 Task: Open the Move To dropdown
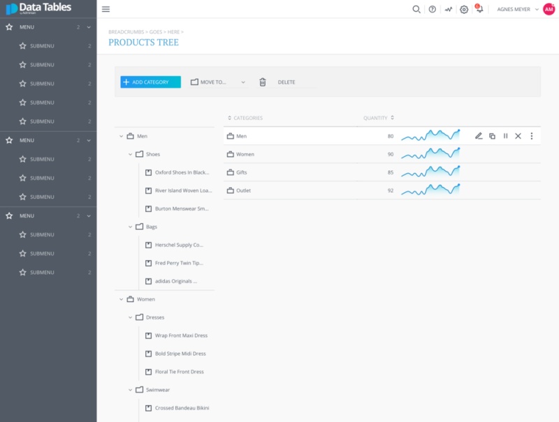click(218, 82)
